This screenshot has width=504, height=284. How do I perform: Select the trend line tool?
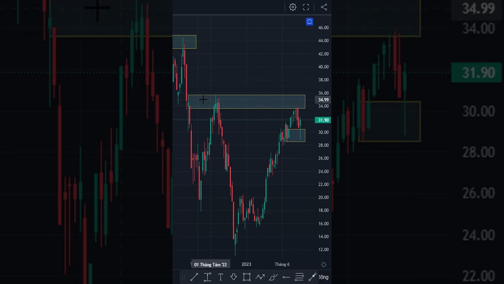coord(194,277)
